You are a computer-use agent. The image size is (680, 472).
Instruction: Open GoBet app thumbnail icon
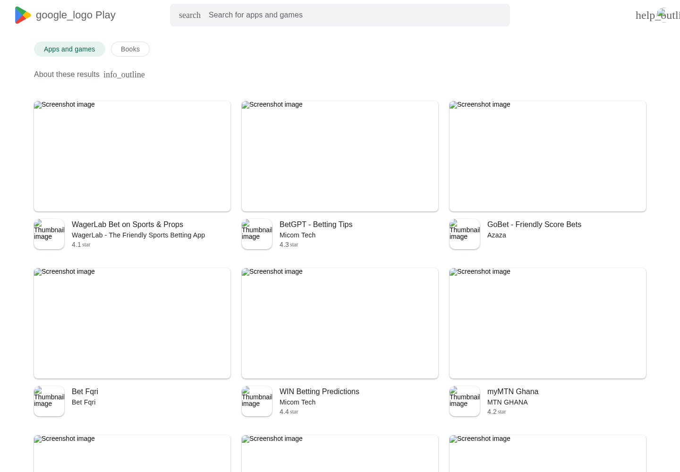pyautogui.click(x=465, y=234)
